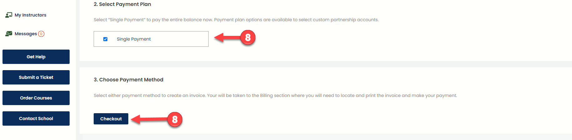Select the Single Payment label text
This screenshot has width=572, height=140.
click(134, 39)
